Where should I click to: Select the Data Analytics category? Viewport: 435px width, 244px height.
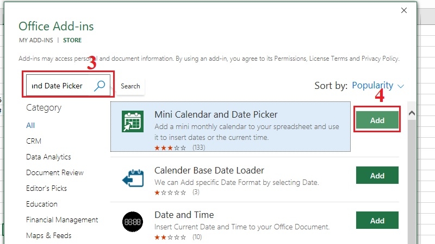click(x=48, y=157)
